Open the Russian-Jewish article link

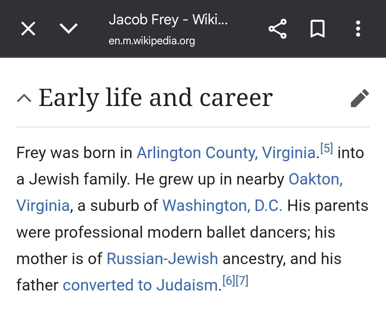pyautogui.click(x=162, y=259)
